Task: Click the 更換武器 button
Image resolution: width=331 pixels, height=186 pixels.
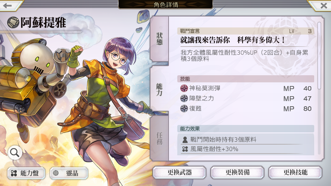Action: [180, 172]
